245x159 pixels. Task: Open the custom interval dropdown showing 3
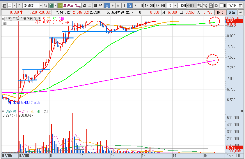(x=175, y=6)
